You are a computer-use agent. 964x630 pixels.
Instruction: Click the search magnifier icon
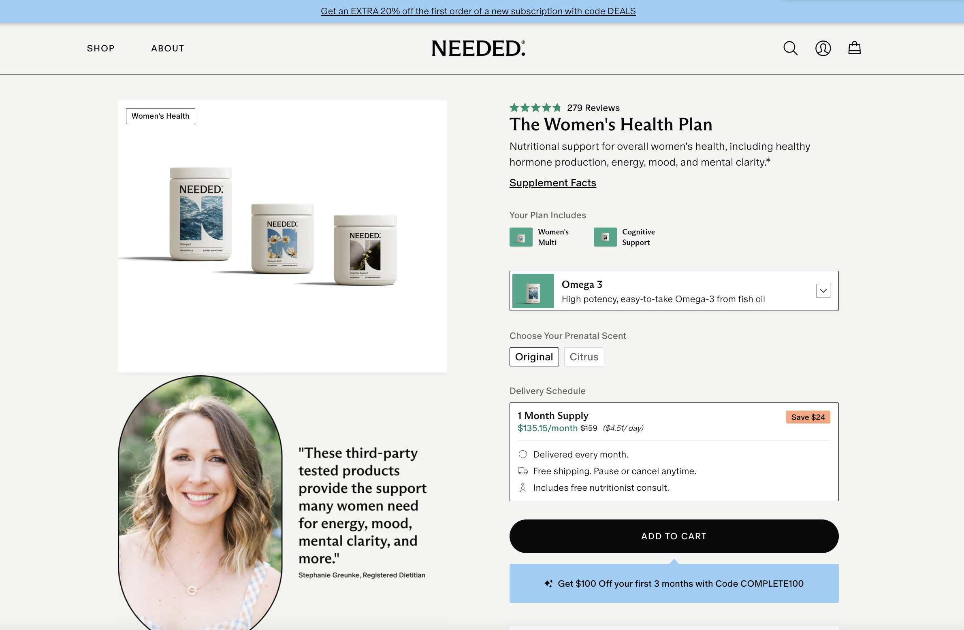tap(790, 48)
